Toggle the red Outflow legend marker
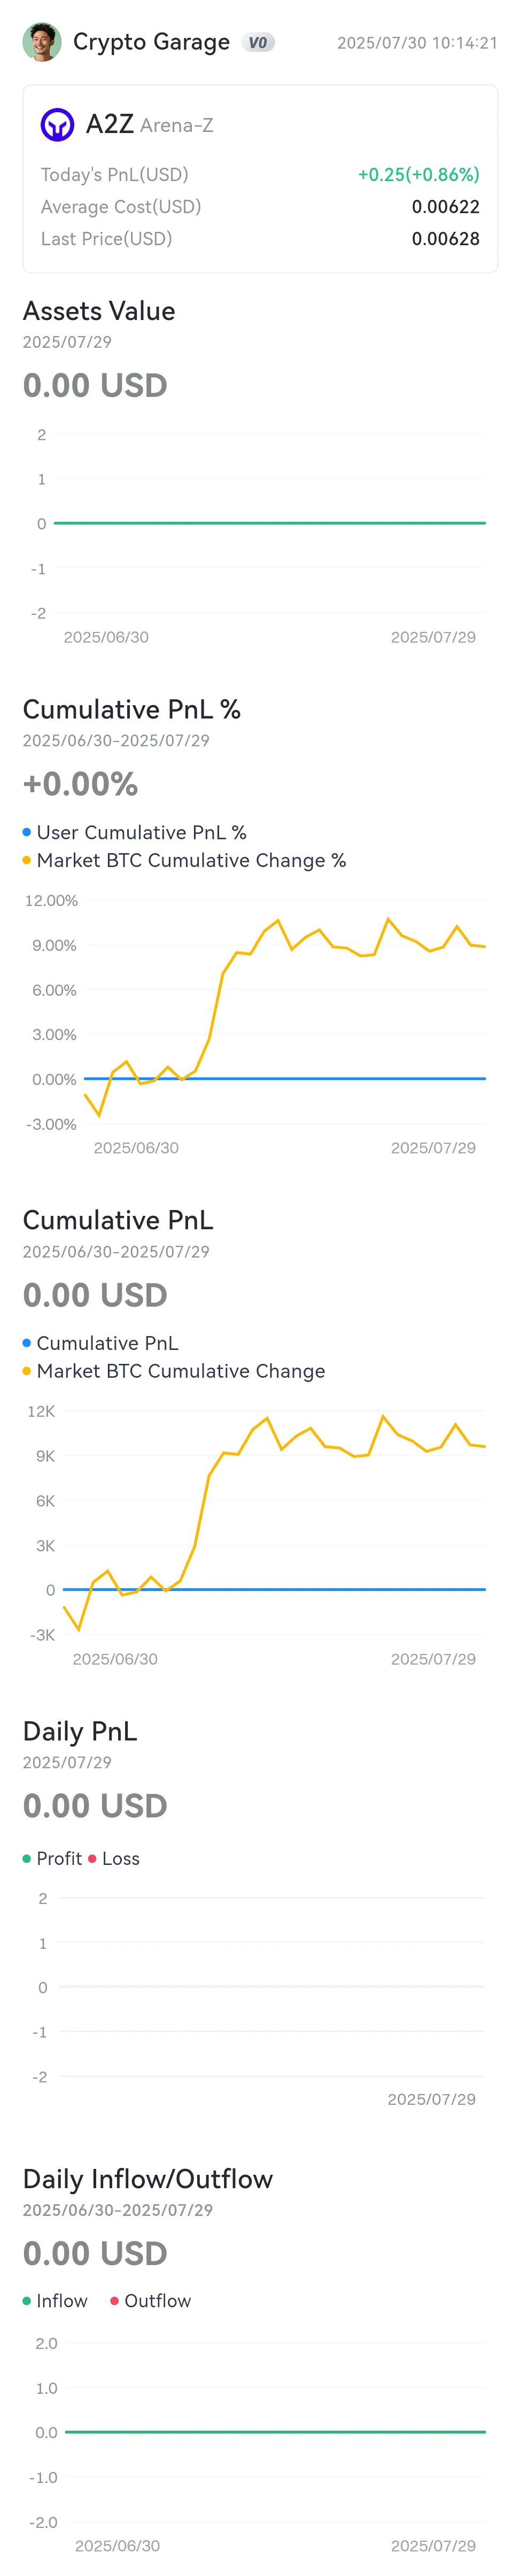 pyautogui.click(x=115, y=2301)
